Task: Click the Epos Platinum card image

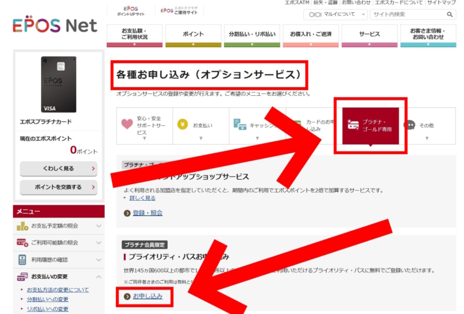Action: pos(58,85)
